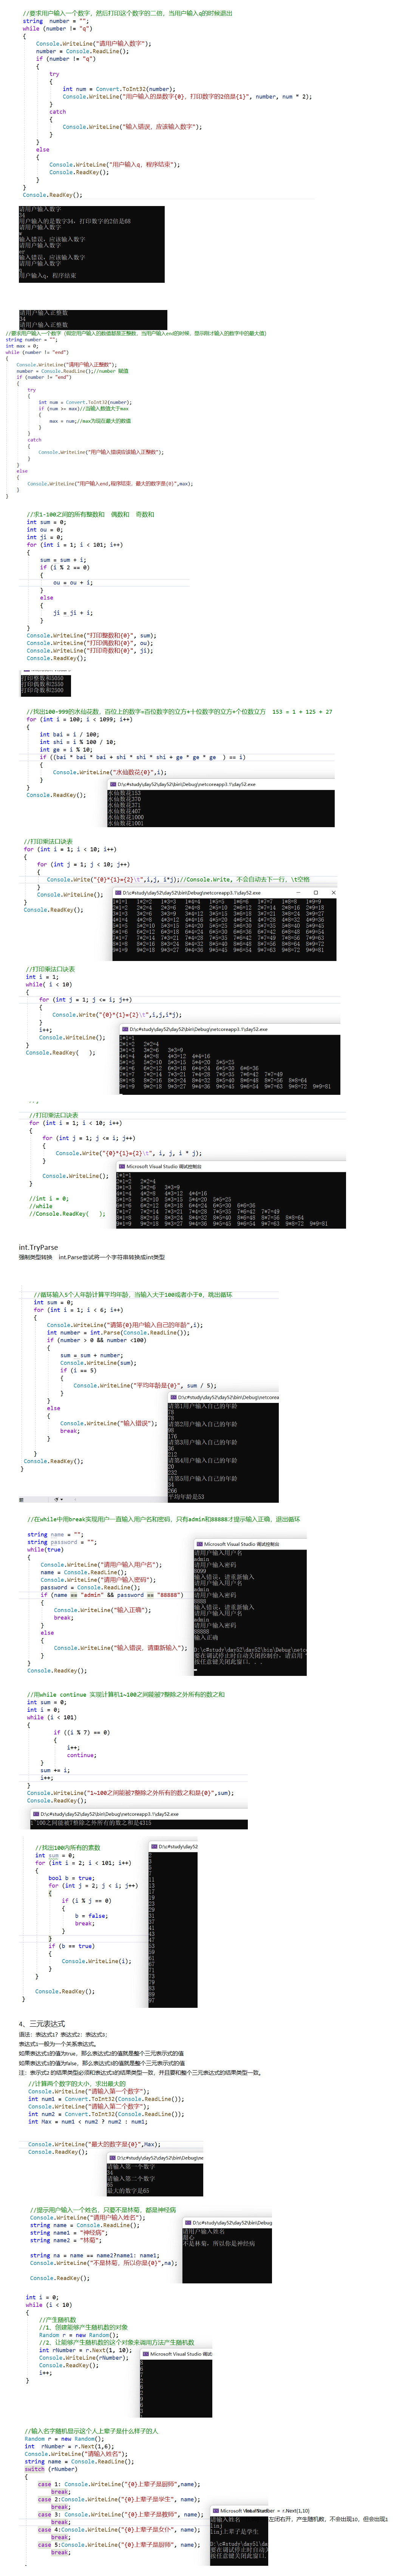Maximize the day52.exe multiplication table console

tap(315, 893)
